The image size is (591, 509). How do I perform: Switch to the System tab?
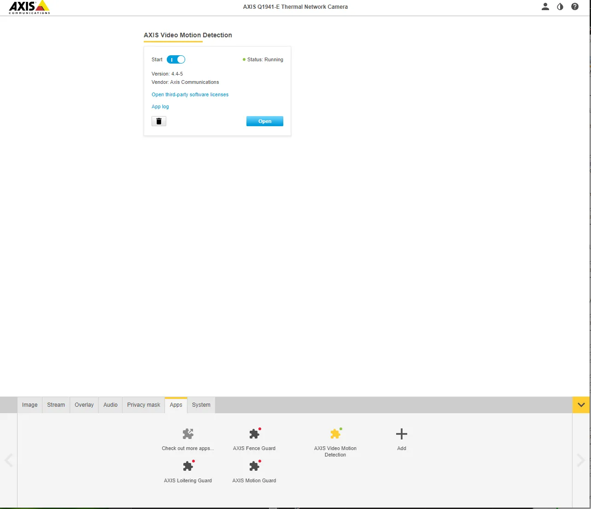[x=201, y=405]
